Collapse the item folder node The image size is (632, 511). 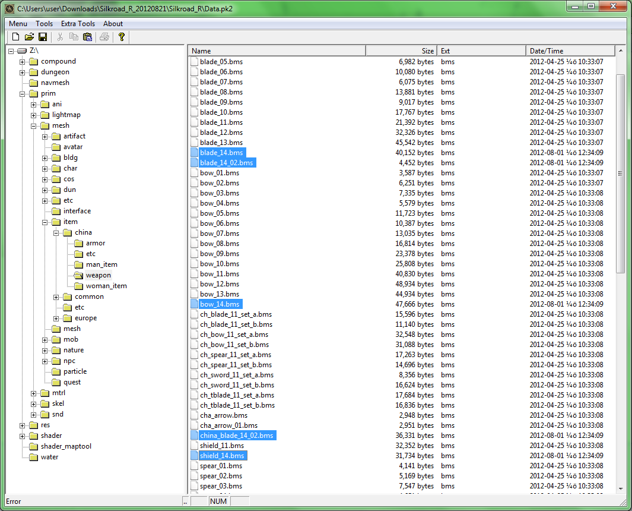click(x=45, y=222)
